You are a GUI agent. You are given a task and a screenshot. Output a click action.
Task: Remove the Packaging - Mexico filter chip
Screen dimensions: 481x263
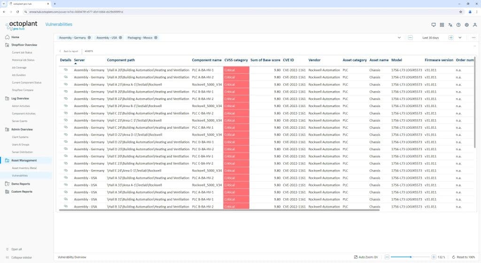pos(156,38)
